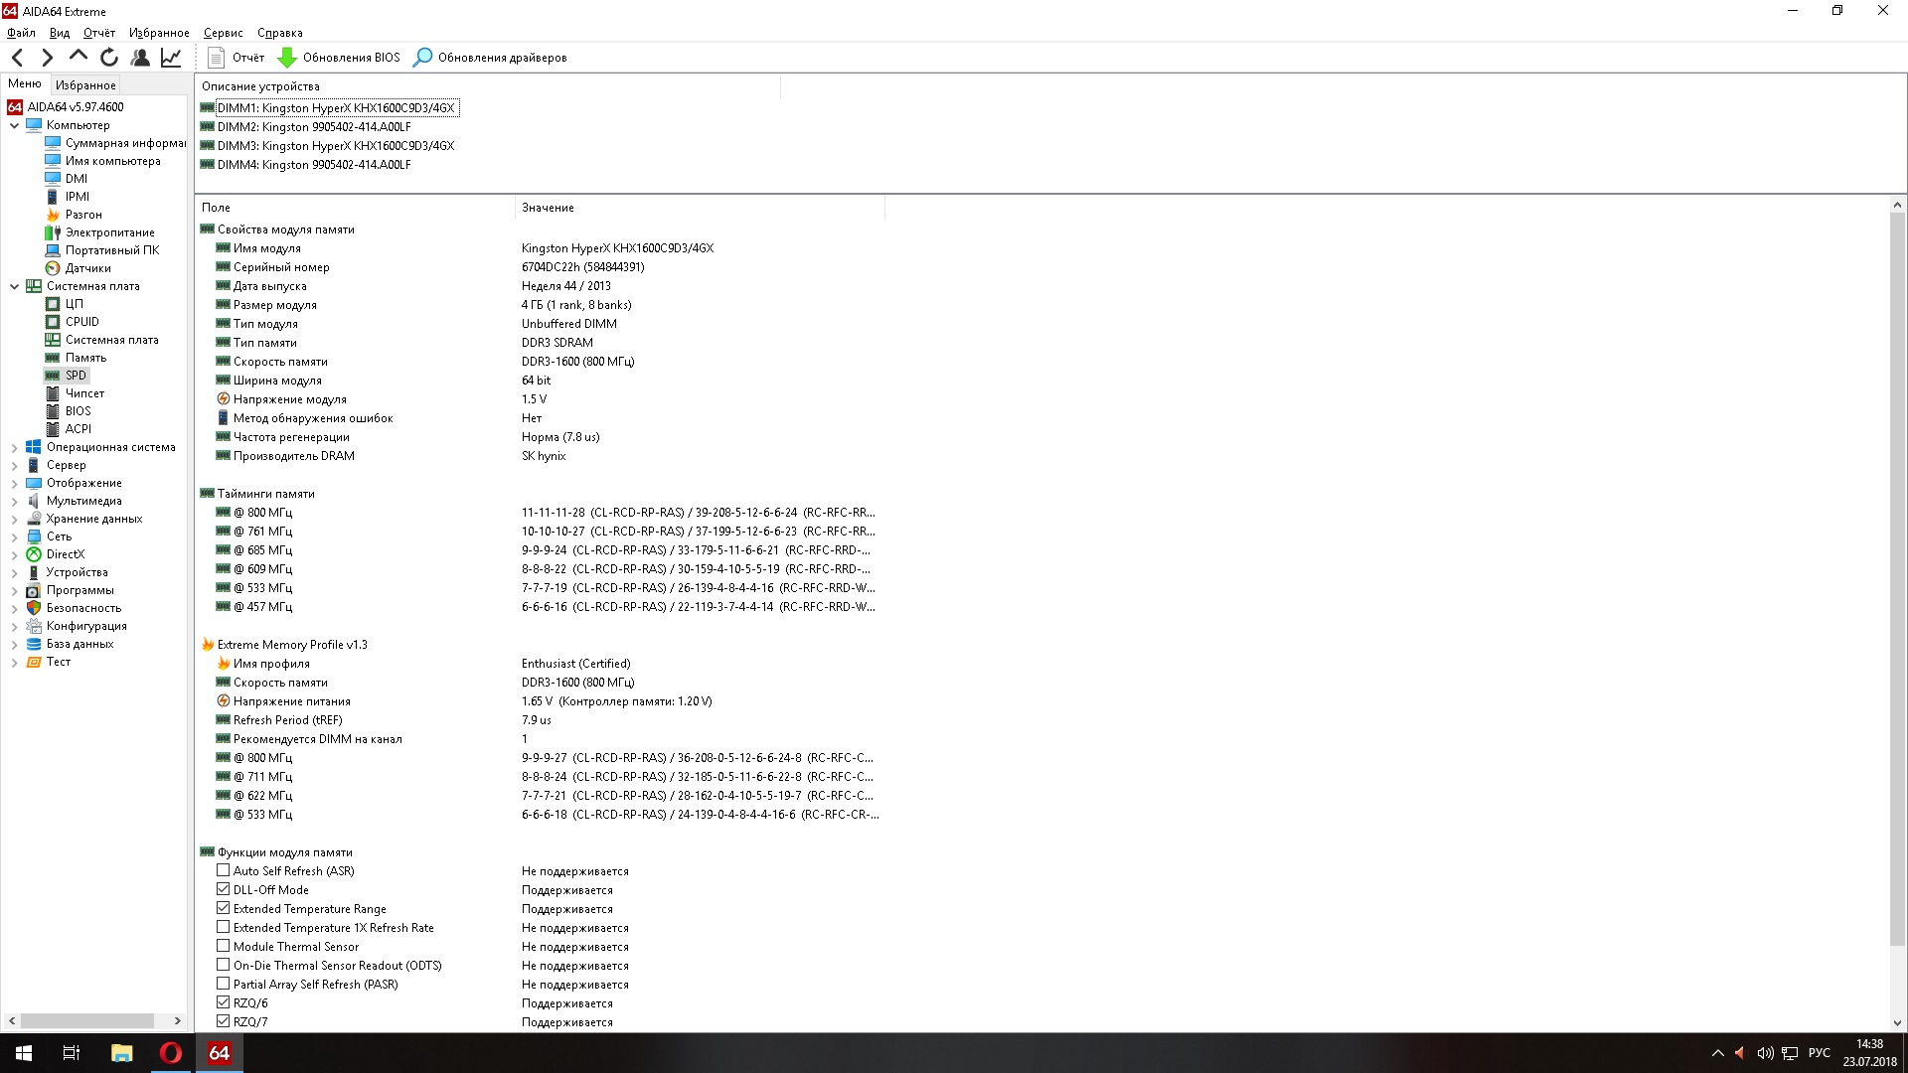1908x1073 pixels.
Task: Open the graph chart toolbar icon
Action: coord(171,58)
